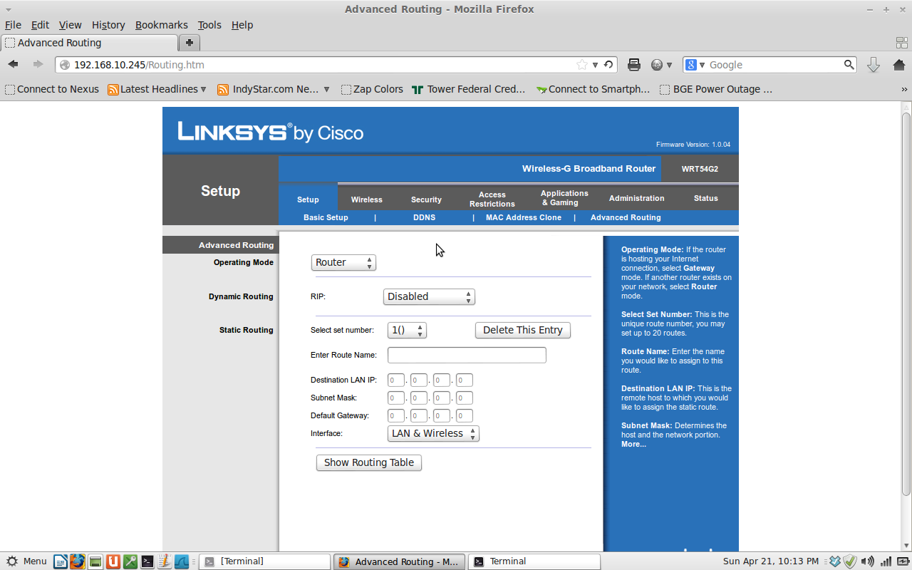912x570 pixels.
Task: Click the battery power tray icon
Action: (902, 561)
